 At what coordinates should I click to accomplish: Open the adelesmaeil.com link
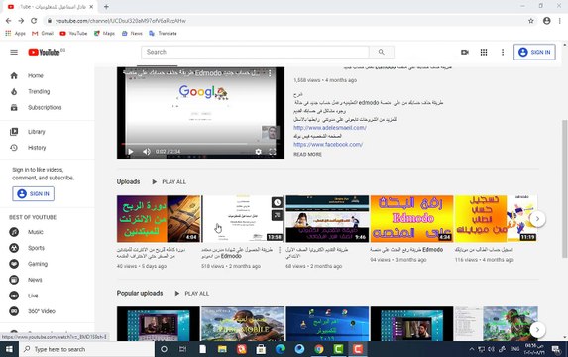[x=330, y=128]
